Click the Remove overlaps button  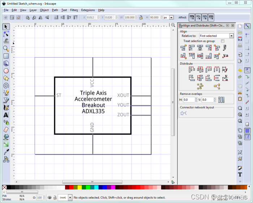click(221, 100)
